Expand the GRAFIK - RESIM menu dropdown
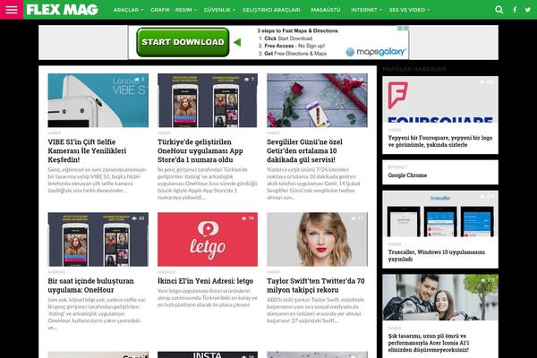537x358 pixels. tap(174, 10)
